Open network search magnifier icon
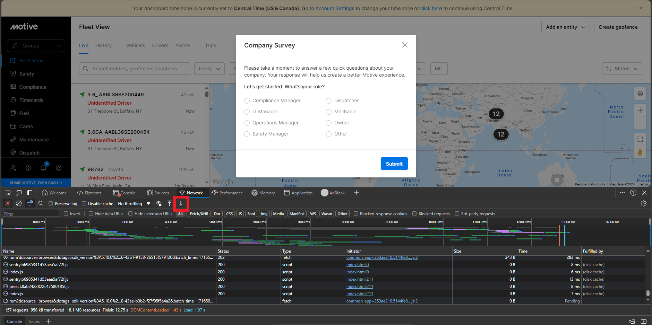The height and width of the screenshot is (325, 652). coord(41,204)
